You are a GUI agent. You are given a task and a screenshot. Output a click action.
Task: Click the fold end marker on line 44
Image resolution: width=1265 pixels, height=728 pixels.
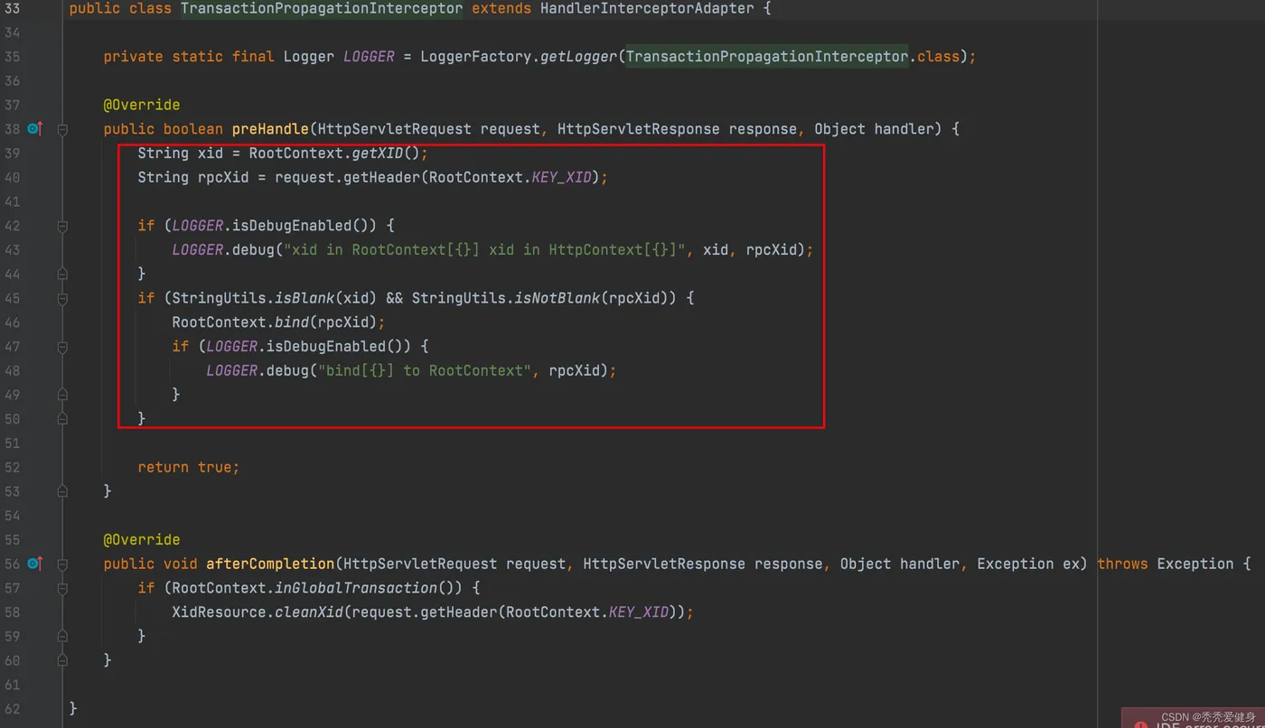(x=62, y=274)
